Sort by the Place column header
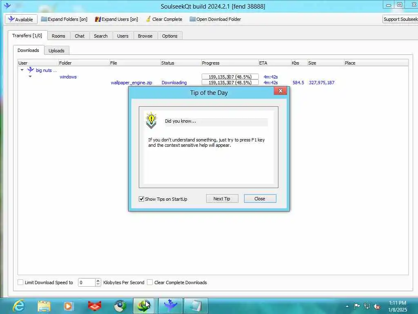418x314 pixels. [x=376, y=63]
